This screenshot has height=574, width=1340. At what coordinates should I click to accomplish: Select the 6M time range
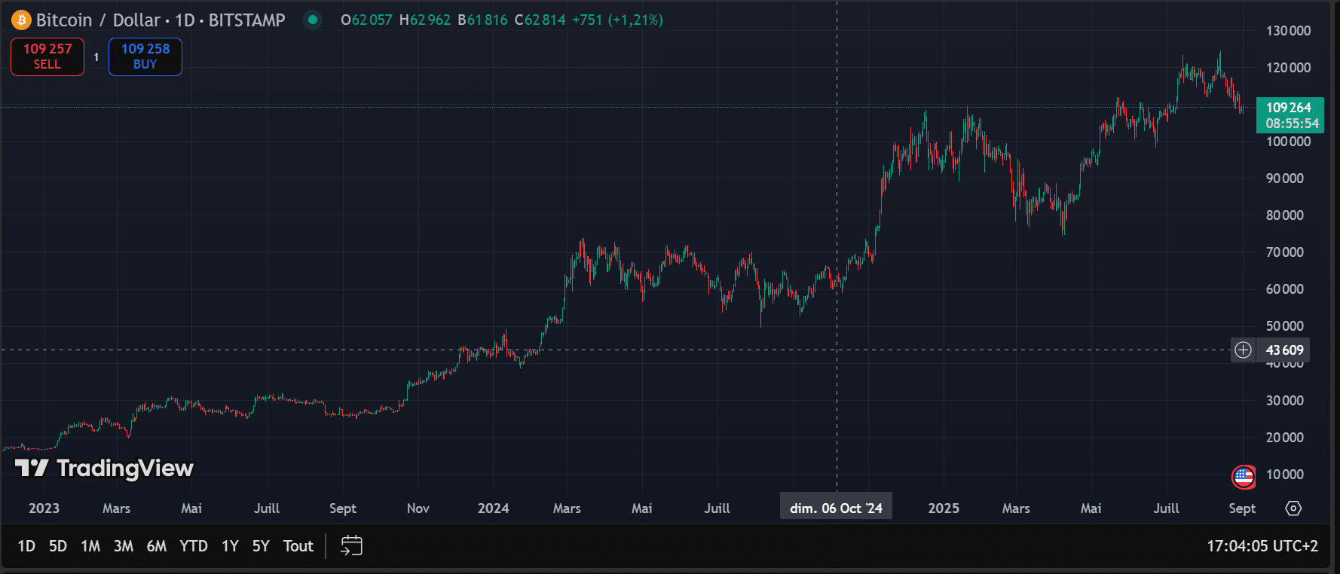coord(156,546)
